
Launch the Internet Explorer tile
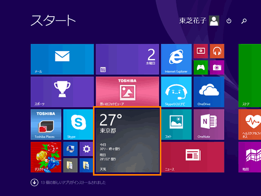[x=176, y=59]
